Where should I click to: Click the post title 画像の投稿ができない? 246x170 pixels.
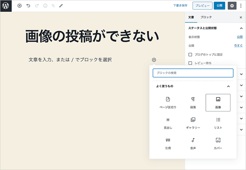92,36
